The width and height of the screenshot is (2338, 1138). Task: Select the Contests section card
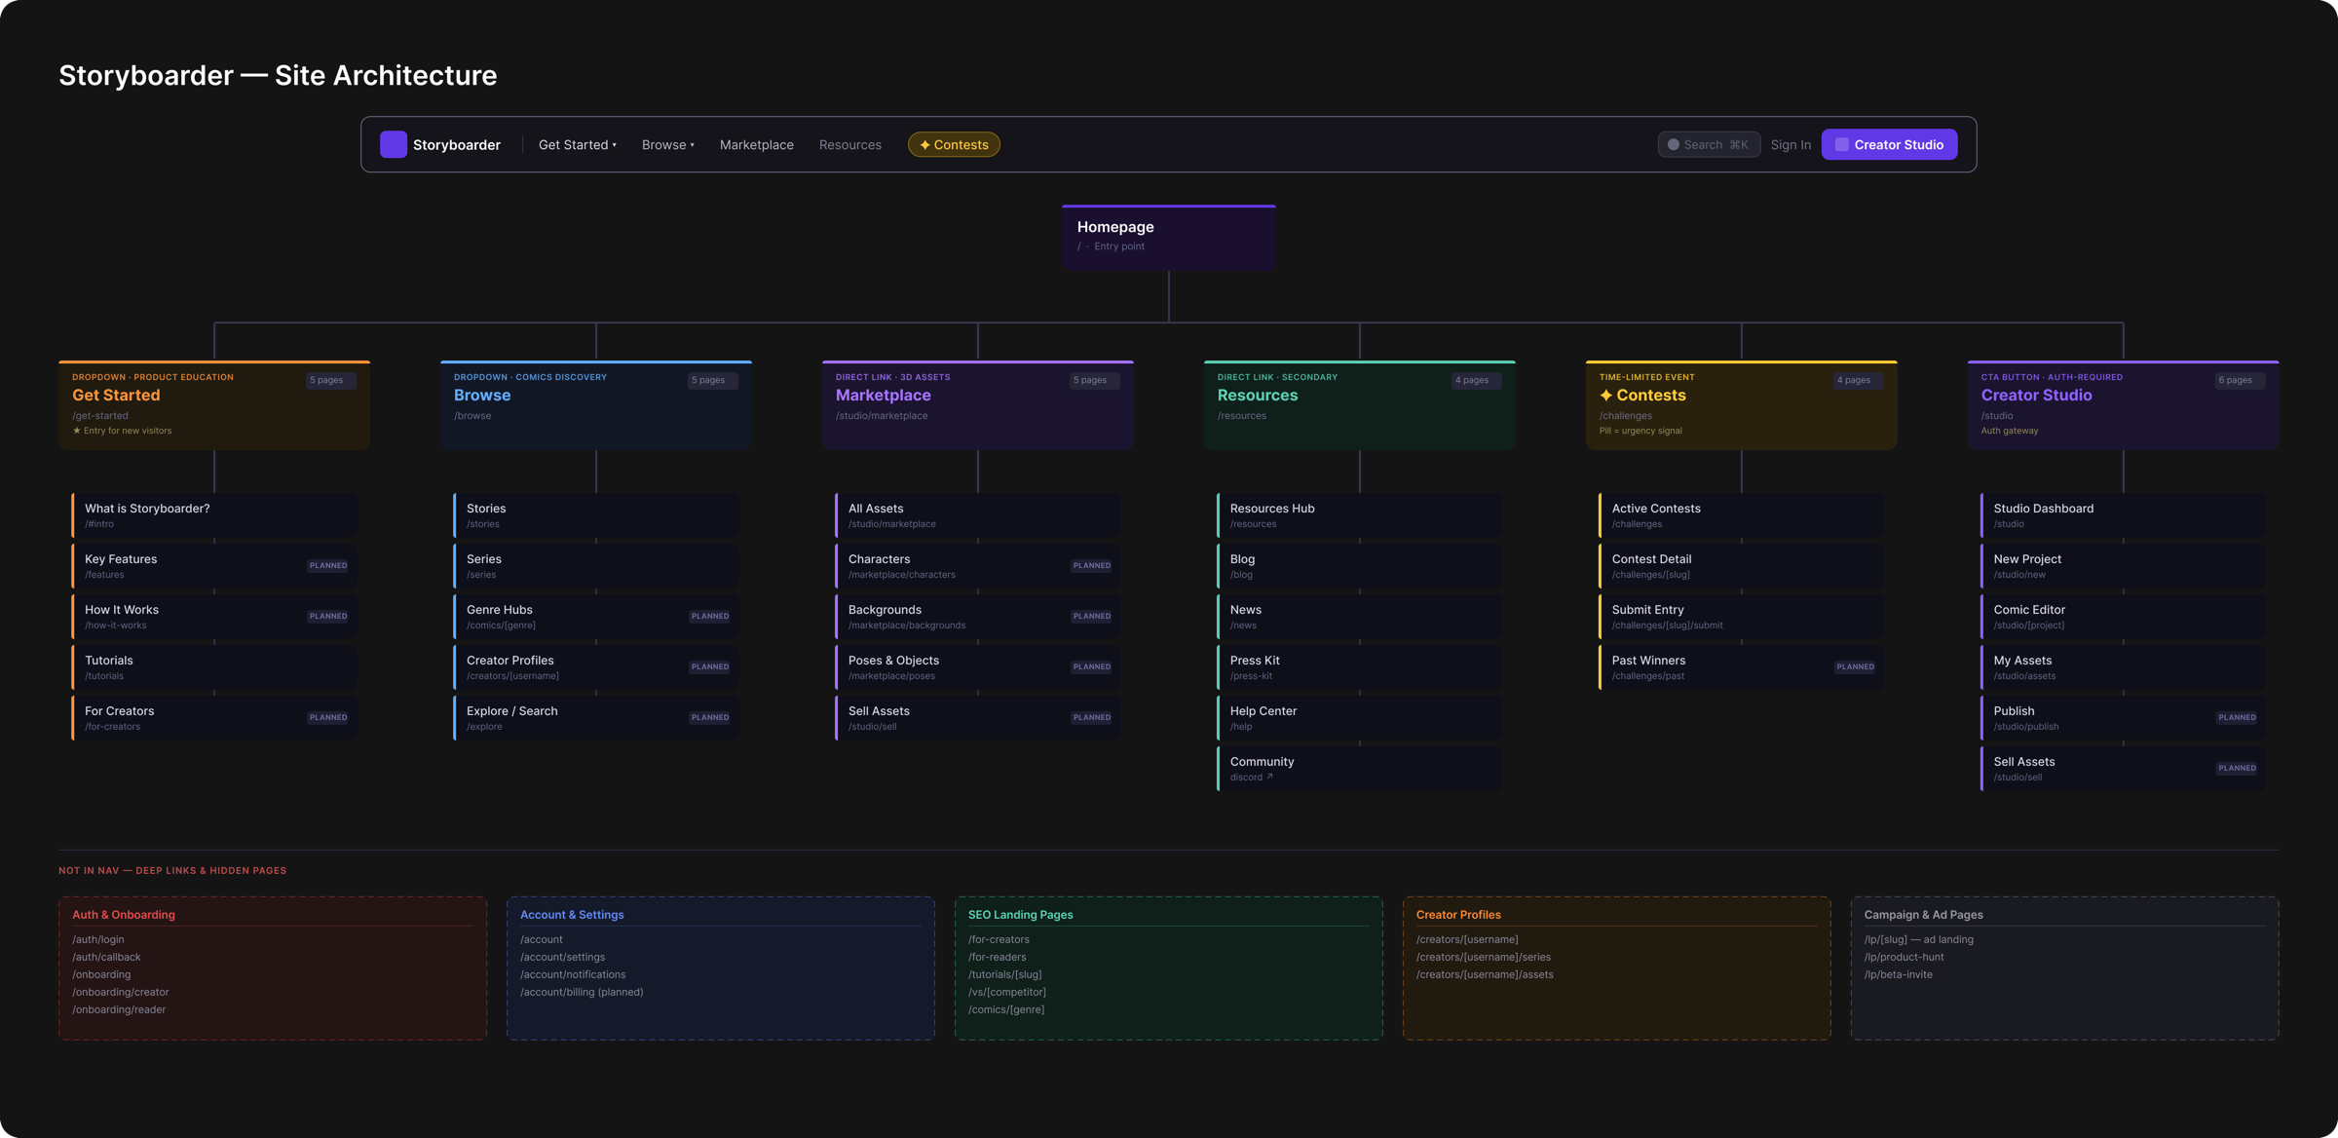click(1742, 404)
